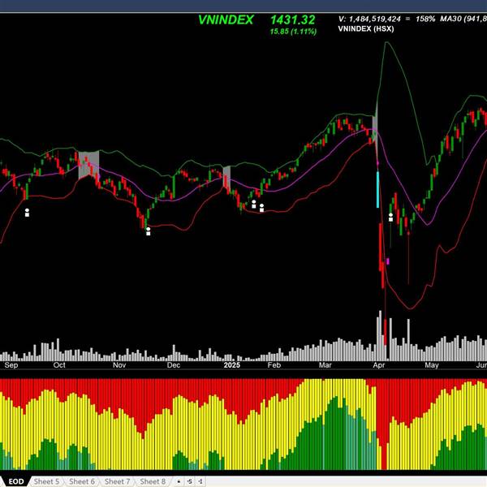Click the index value 1431.32
This screenshot has height=487, width=487.
coord(292,19)
